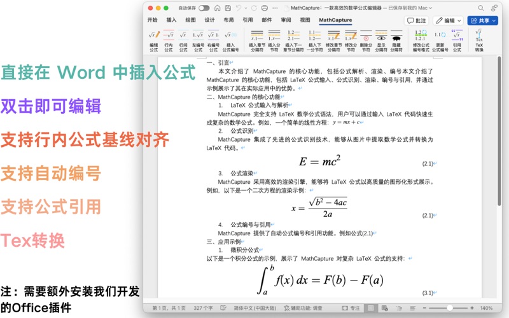Switch to outline view icon
The width and height of the screenshot is (509, 318).
399,308
